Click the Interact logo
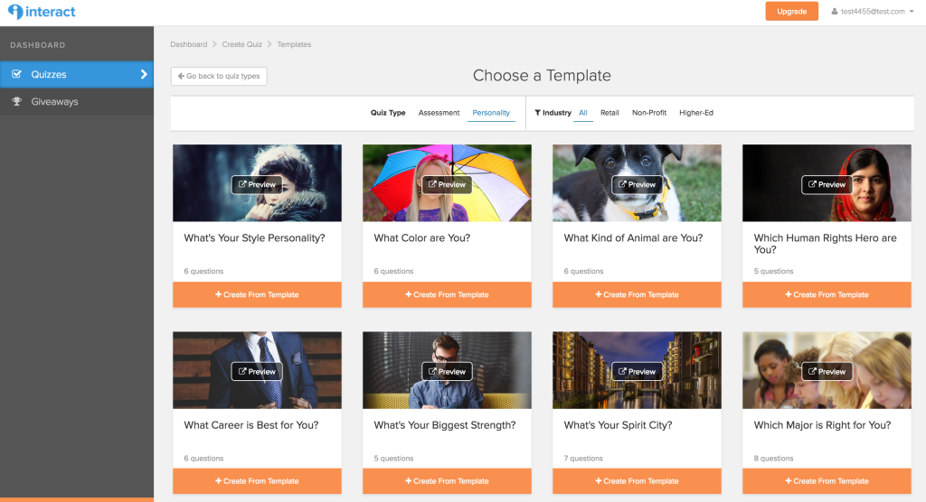 42,12
